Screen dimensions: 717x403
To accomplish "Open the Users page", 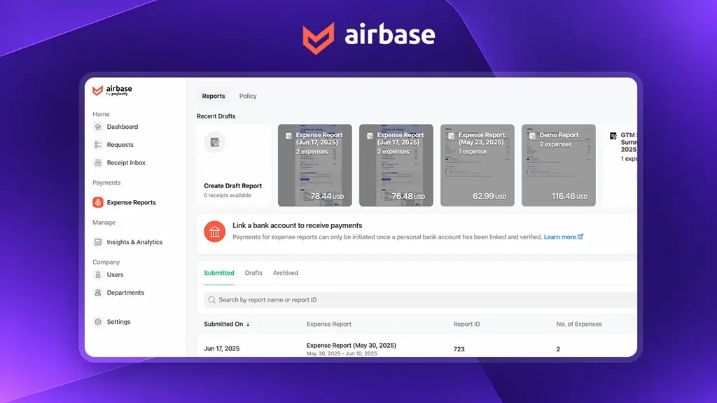I will [115, 274].
